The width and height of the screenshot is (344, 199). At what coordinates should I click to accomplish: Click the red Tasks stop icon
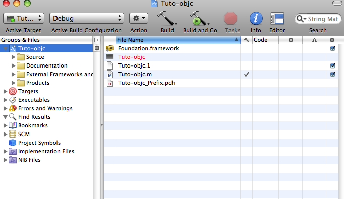(231, 18)
